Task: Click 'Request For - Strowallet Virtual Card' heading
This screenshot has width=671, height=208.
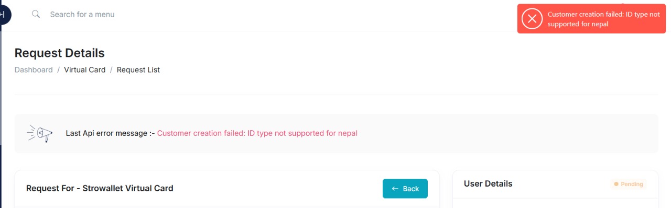Action: tap(100, 188)
